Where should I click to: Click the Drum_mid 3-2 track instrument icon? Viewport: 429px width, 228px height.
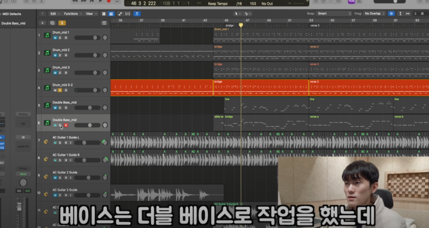(x=47, y=88)
